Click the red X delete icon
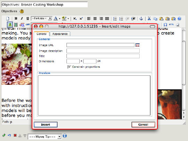 15,135
